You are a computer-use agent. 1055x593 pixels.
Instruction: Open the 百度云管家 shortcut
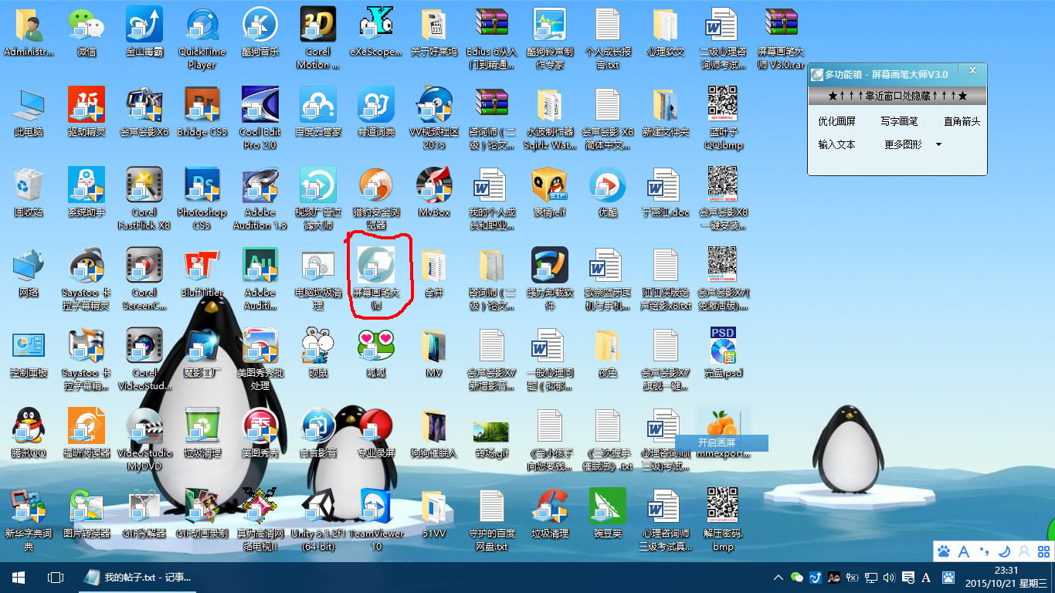tap(318, 113)
